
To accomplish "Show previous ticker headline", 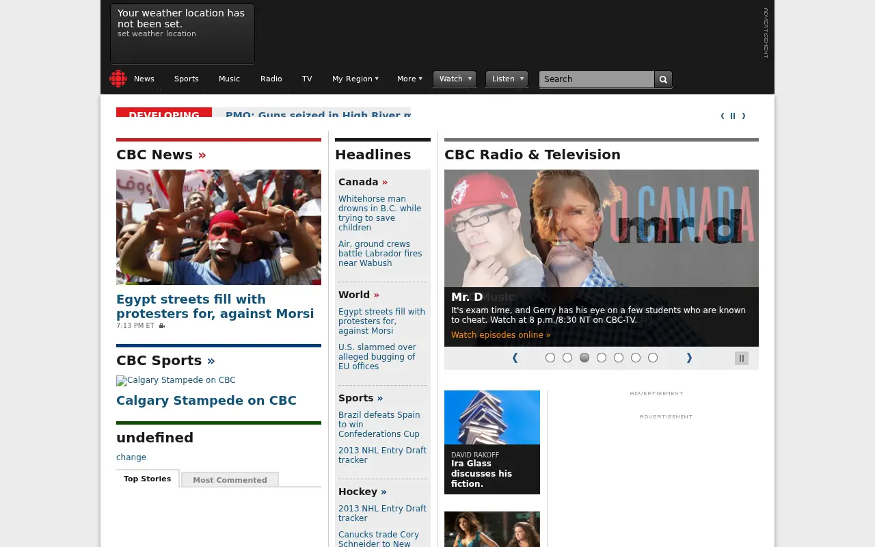I will pyautogui.click(x=723, y=116).
